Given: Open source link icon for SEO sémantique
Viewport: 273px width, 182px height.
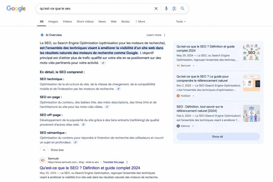Looking at the screenshot, I should pyautogui.click(x=75, y=142).
